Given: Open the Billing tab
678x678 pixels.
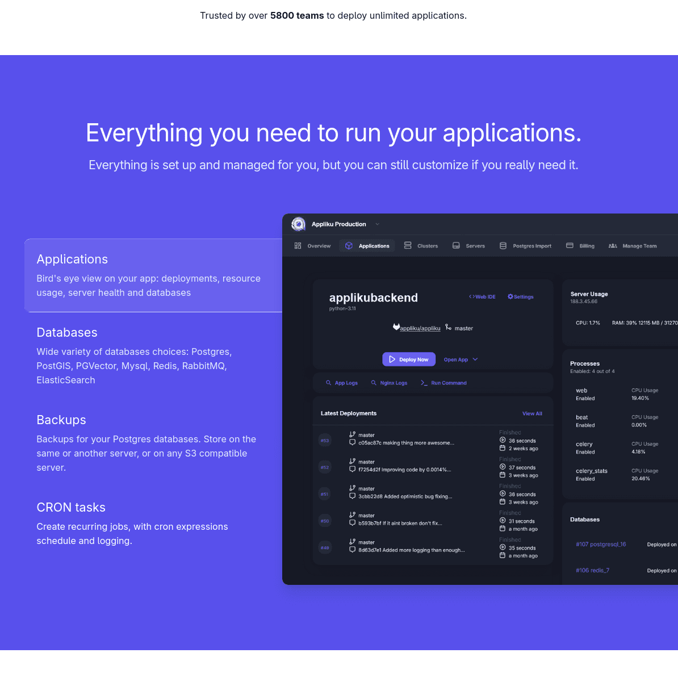Looking at the screenshot, I should coord(580,246).
